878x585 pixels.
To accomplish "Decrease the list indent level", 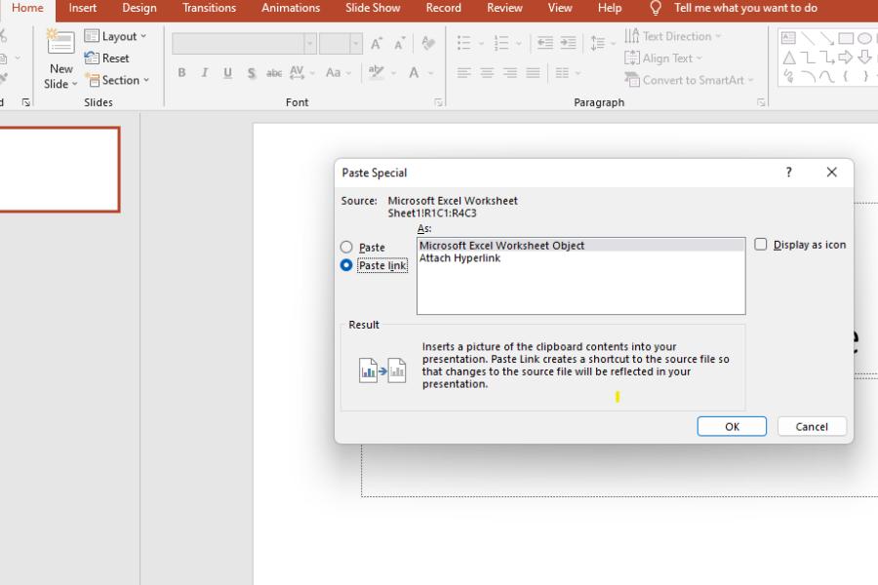I will tap(544, 43).
